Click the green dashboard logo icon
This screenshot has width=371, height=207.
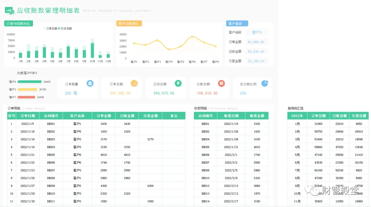(x=10, y=11)
